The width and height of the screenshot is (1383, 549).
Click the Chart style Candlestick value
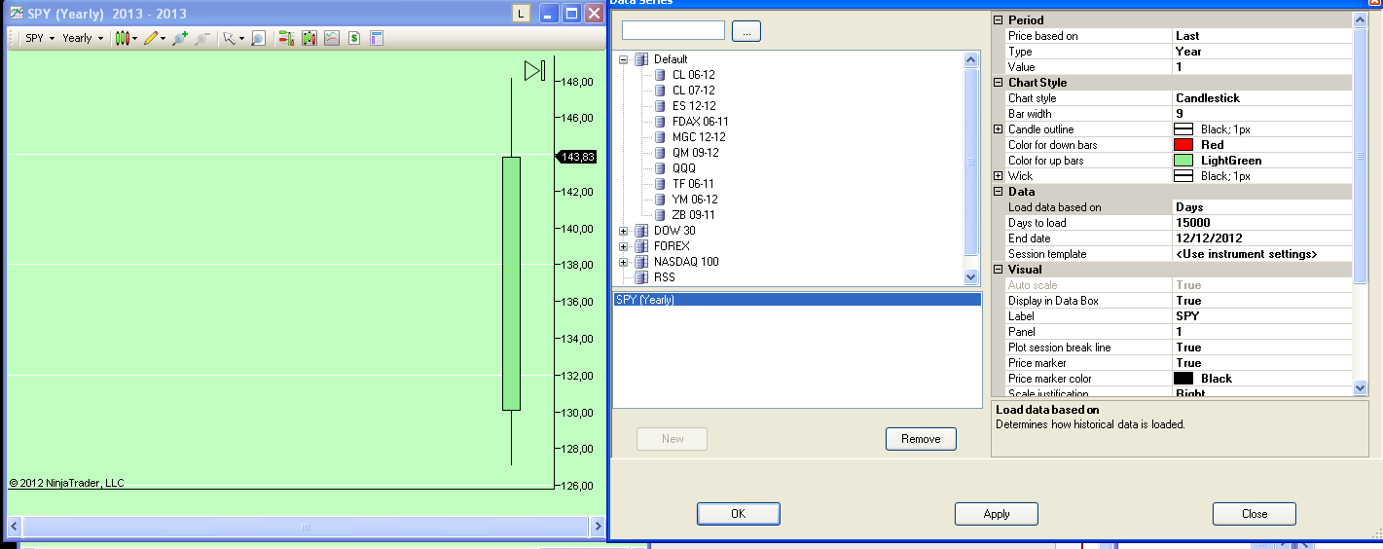point(1262,98)
